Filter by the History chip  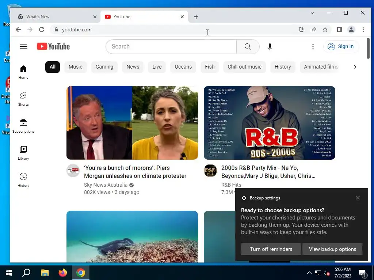pos(283,67)
